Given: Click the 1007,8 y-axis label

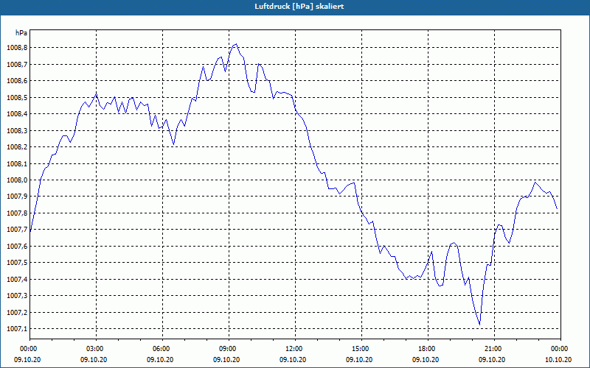Looking at the screenshot, I should pyautogui.click(x=17, y=213).
